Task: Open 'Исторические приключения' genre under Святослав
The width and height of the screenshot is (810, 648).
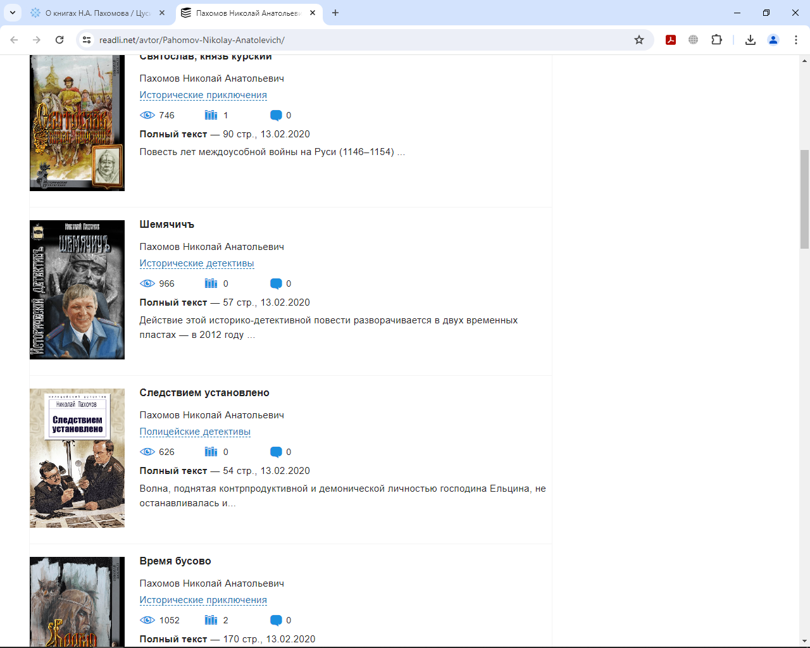Action: click(203, 95)
